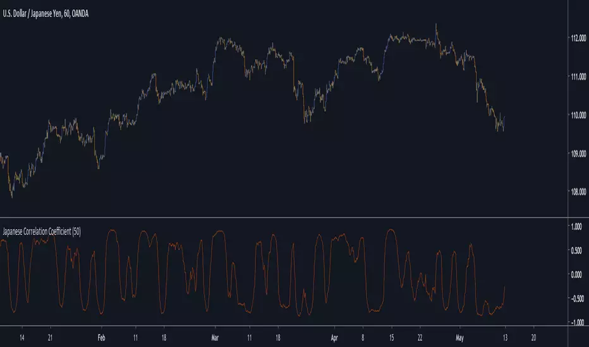Click the 20 date label at far right
Screen dimensions: 589x347
533,338
